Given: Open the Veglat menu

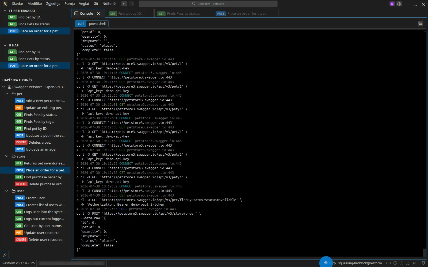Looking at the screenshot, I should click(84, 4).
